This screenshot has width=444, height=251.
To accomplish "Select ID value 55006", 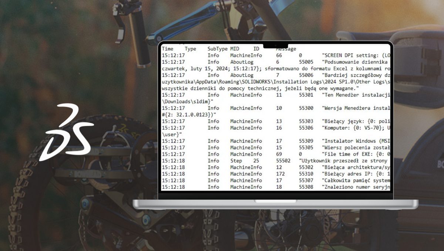I will coord(306,75).
